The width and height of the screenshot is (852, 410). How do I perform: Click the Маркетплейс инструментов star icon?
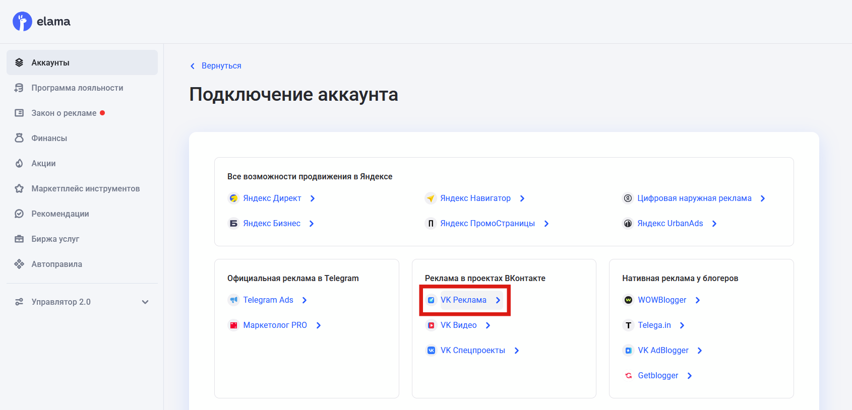pos(19,188)
